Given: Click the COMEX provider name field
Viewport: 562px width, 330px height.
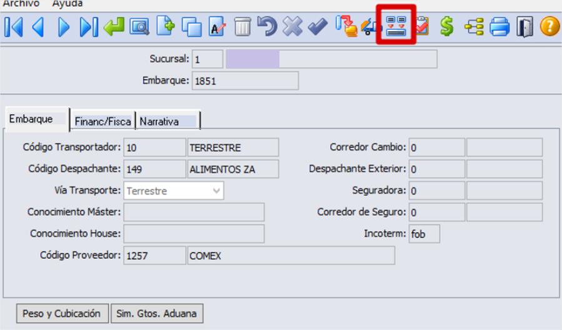Looking at the screenshot, I should (291, 255).
